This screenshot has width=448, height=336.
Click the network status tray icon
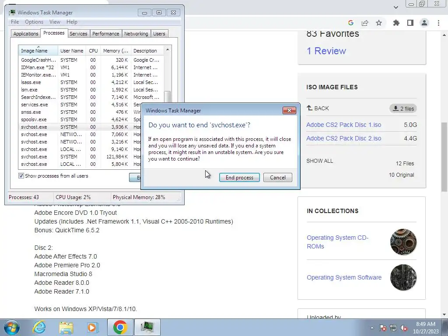[393, 328]
